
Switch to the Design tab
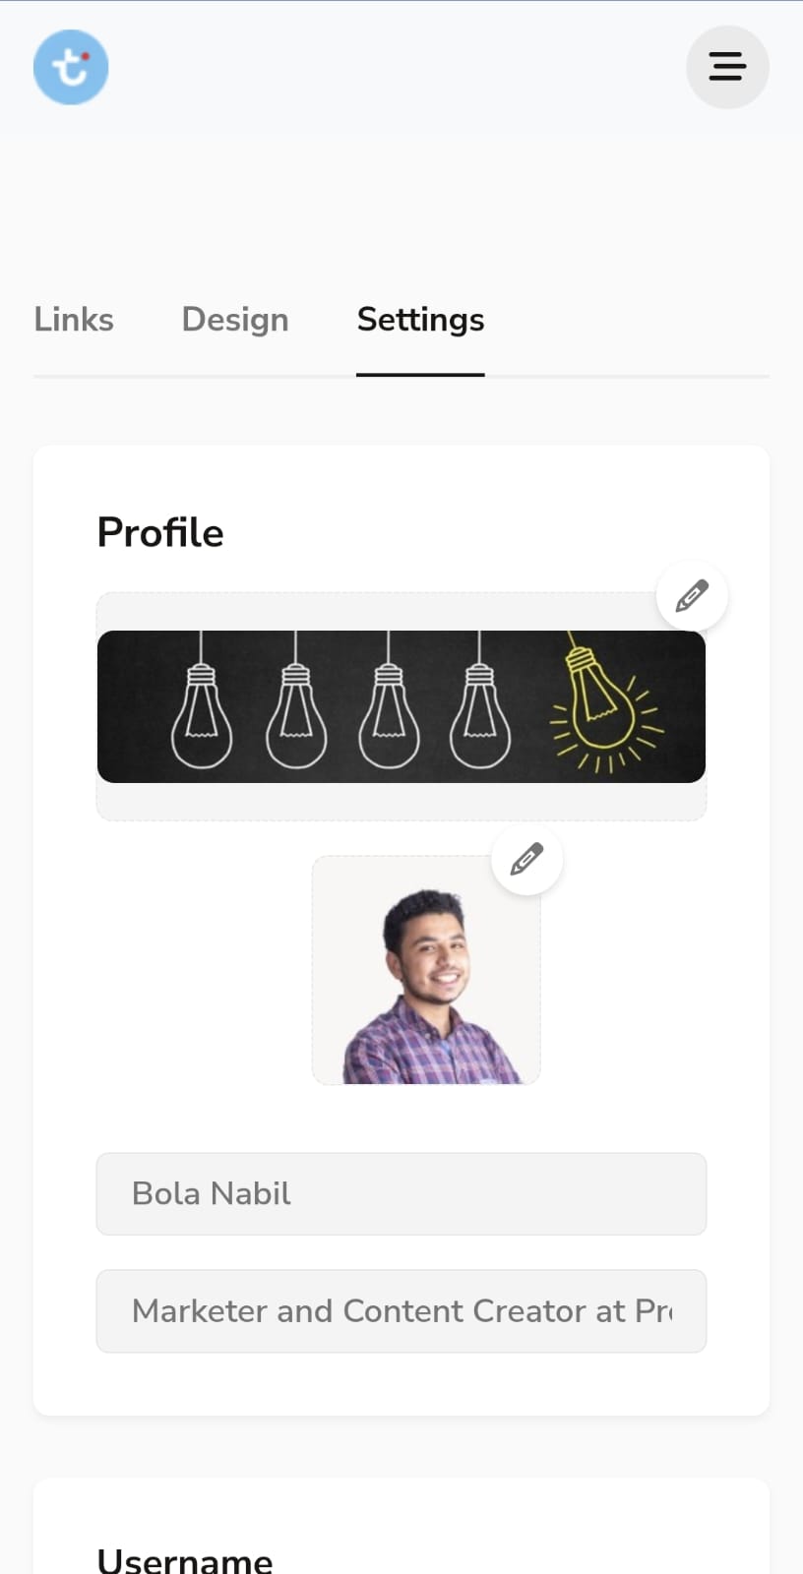click(235, 320)
